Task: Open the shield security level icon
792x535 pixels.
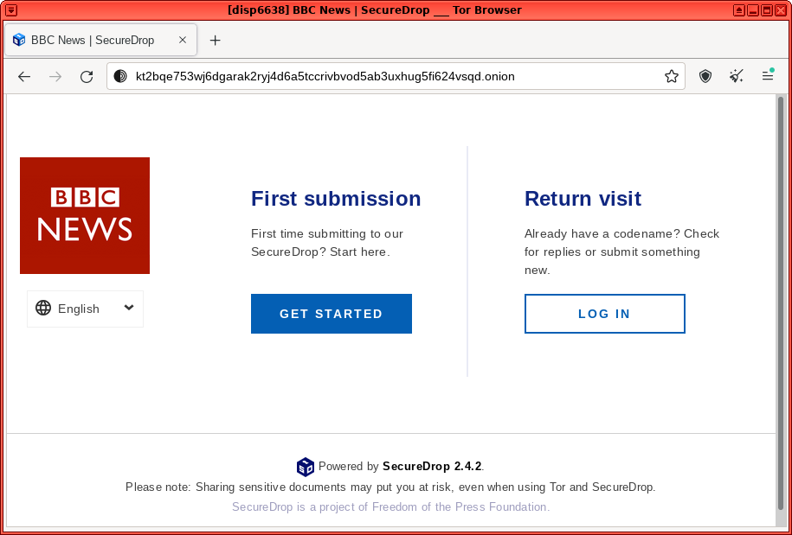Action: [705, 77]
